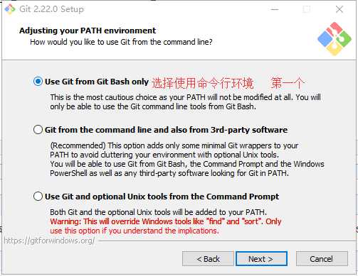The height and width of the screenshot is (276, 358).
Task: Open the gitforwindows.org link
Action: click(49, 241)
